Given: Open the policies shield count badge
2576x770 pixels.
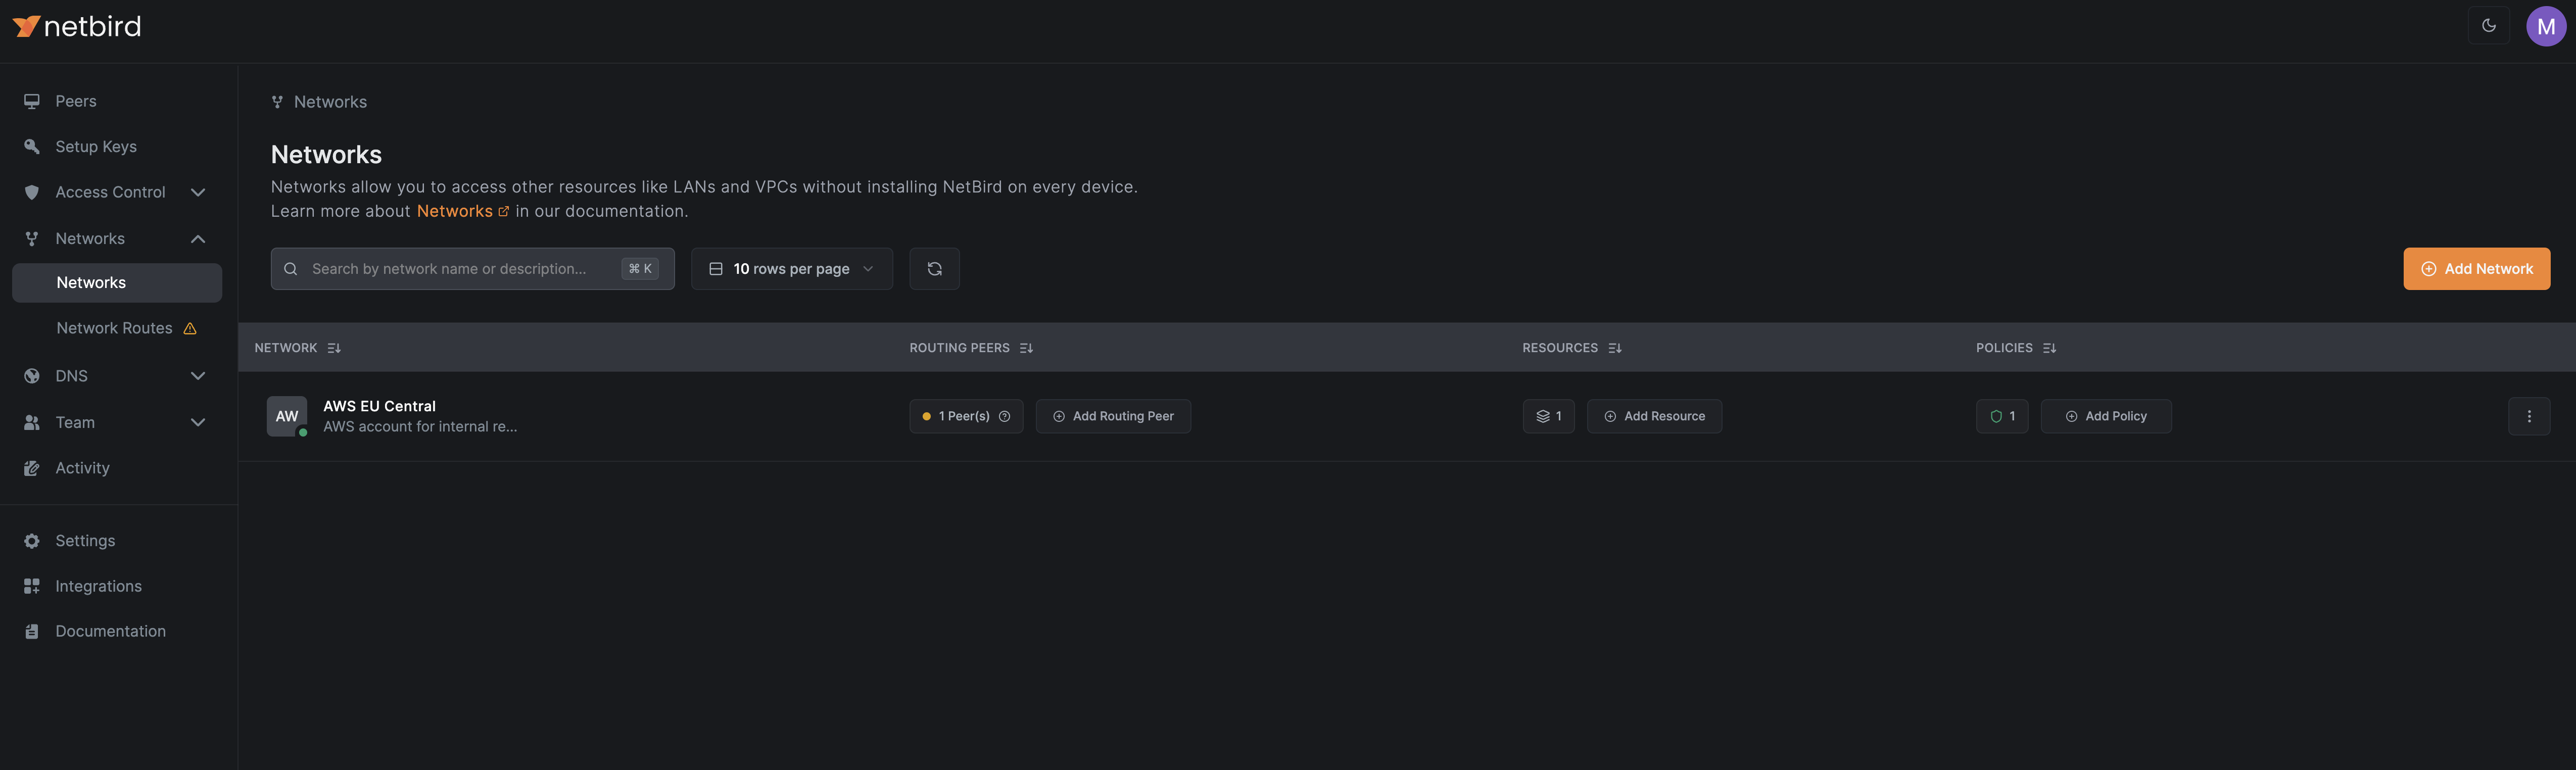Looking at the screenshot, I should pyautogui.click(x=2001, y=416).
